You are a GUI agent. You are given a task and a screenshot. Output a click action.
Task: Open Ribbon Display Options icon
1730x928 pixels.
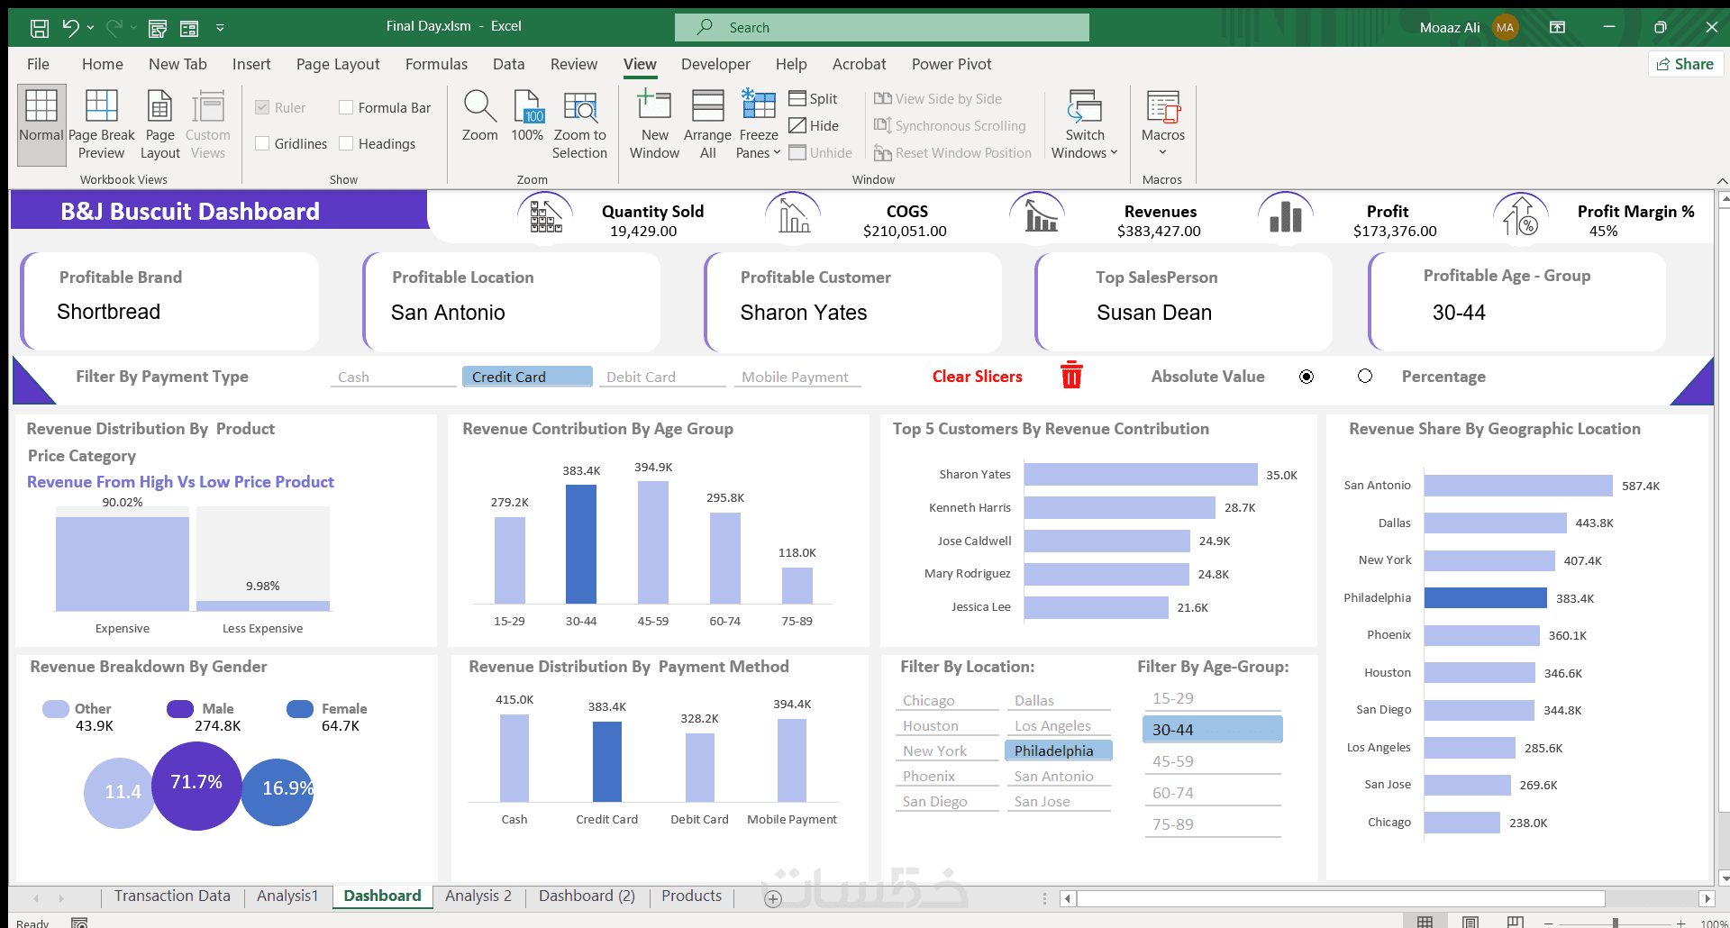[1557, 28]
